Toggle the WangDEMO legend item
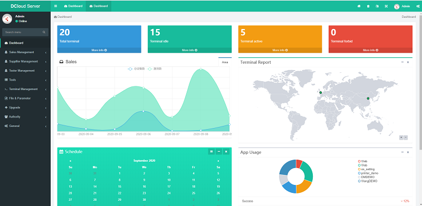This screenshot has width=422, height=206. (x=368, y=181)
